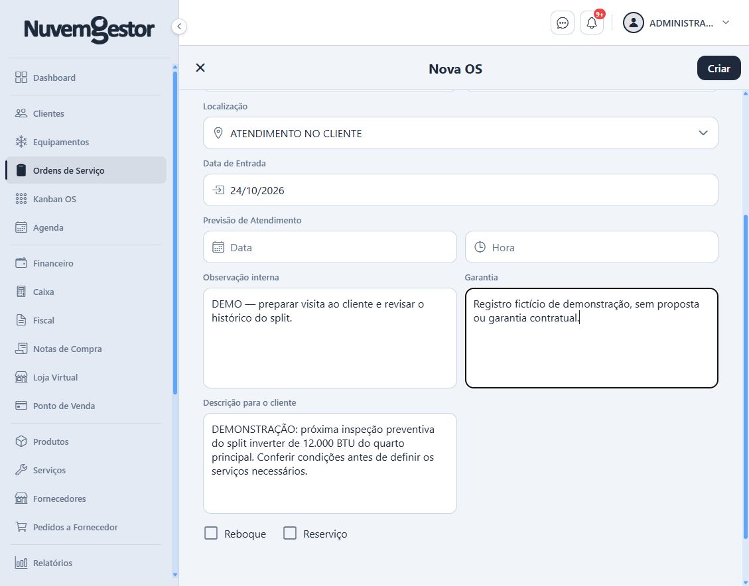Click the Criar button

click(718, 68)
